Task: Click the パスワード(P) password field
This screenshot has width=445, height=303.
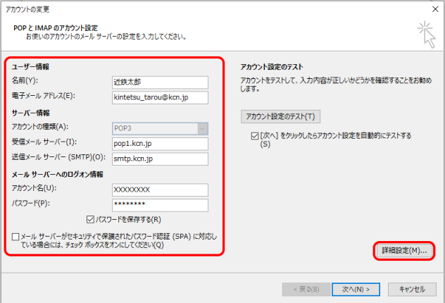Action: tap(160, 205)
